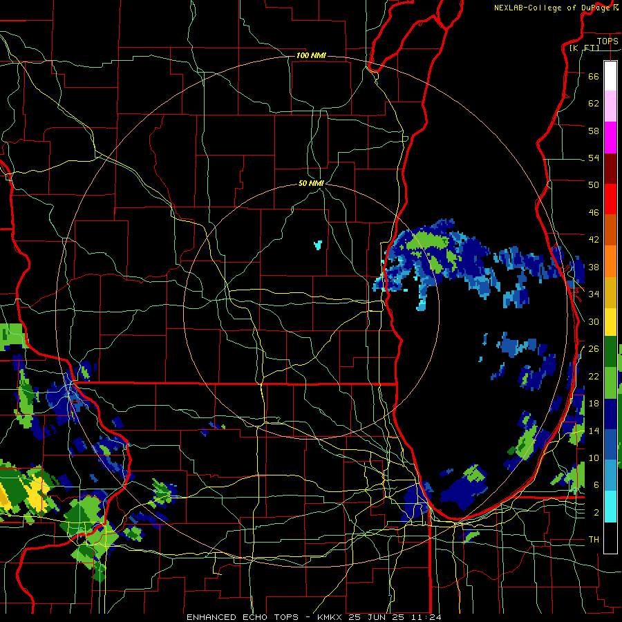Click the '34' legend value
Viewport: 622px width, 622px height.
pos(594,294)
